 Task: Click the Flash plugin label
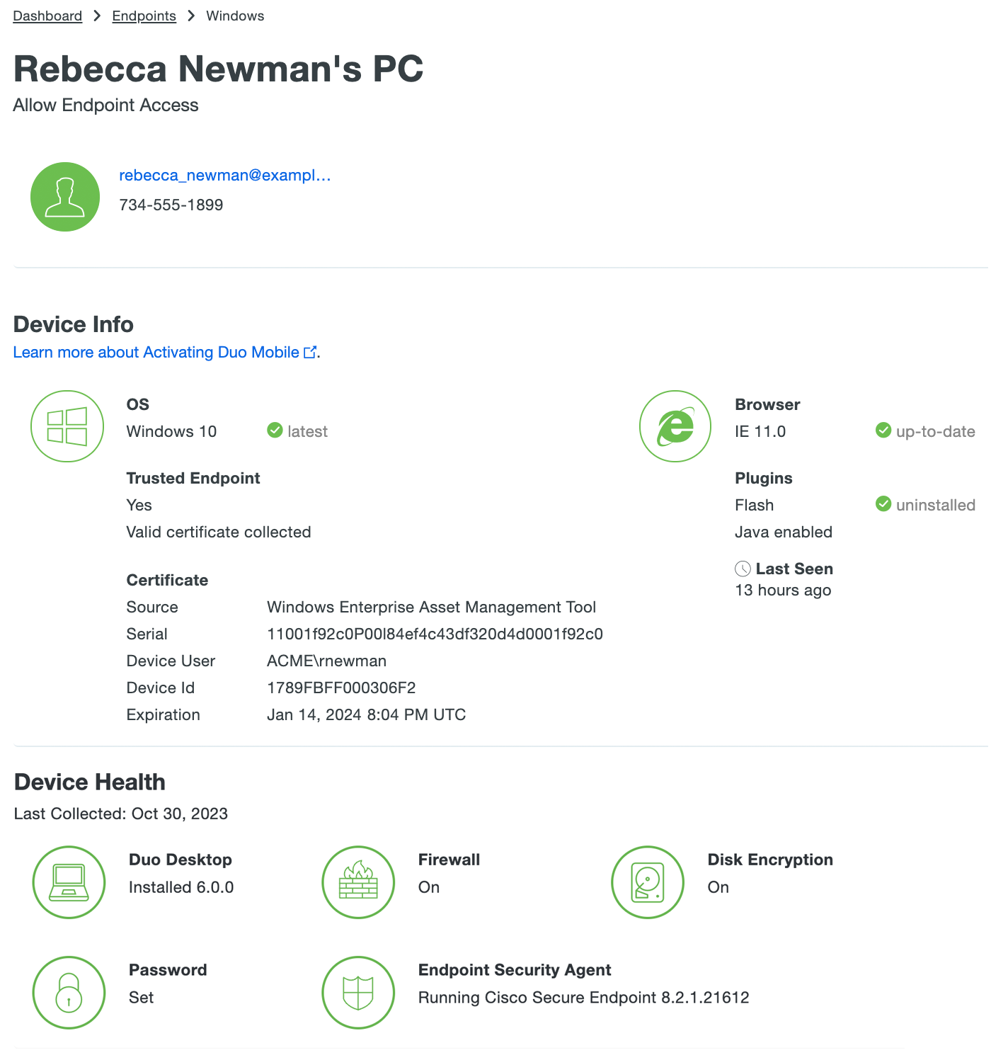pyautogui.click(x=755, y=505)
